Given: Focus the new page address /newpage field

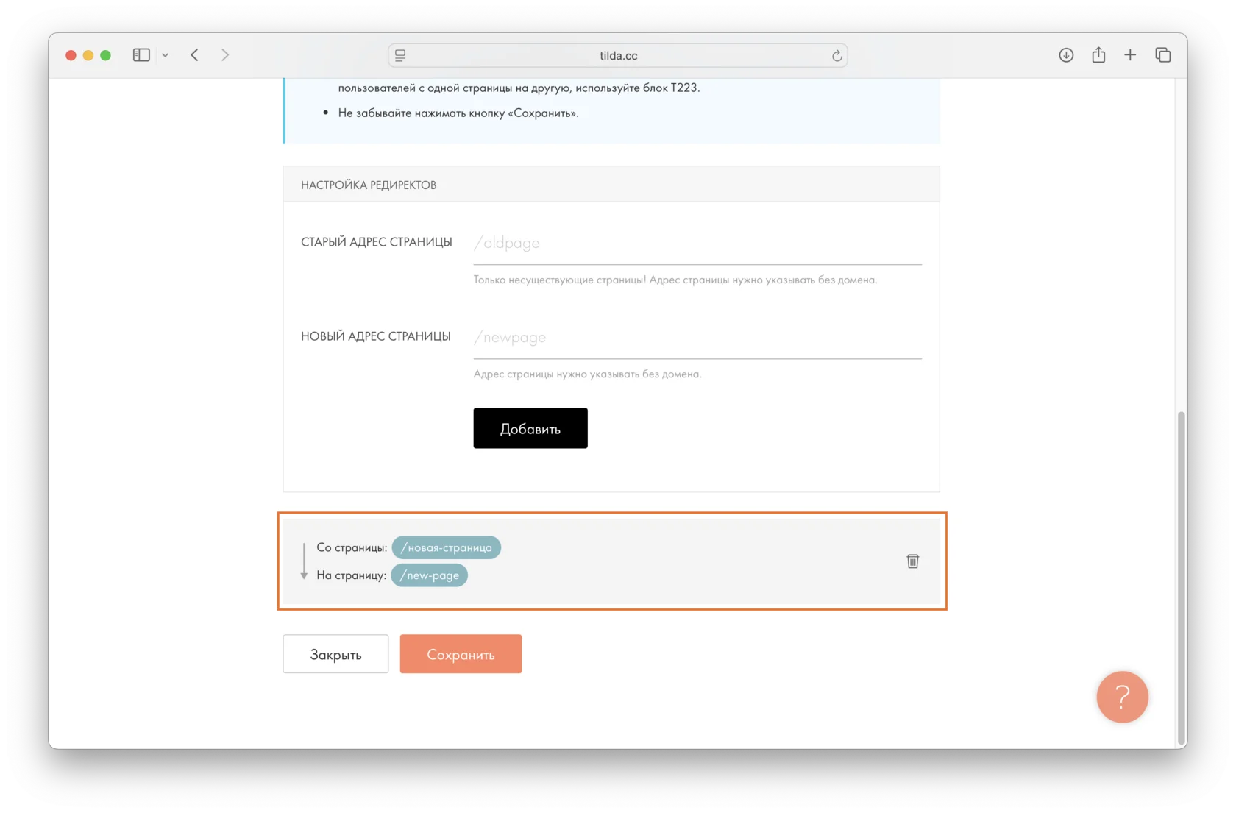Looking at the screenshot, I should click(697, 338).
